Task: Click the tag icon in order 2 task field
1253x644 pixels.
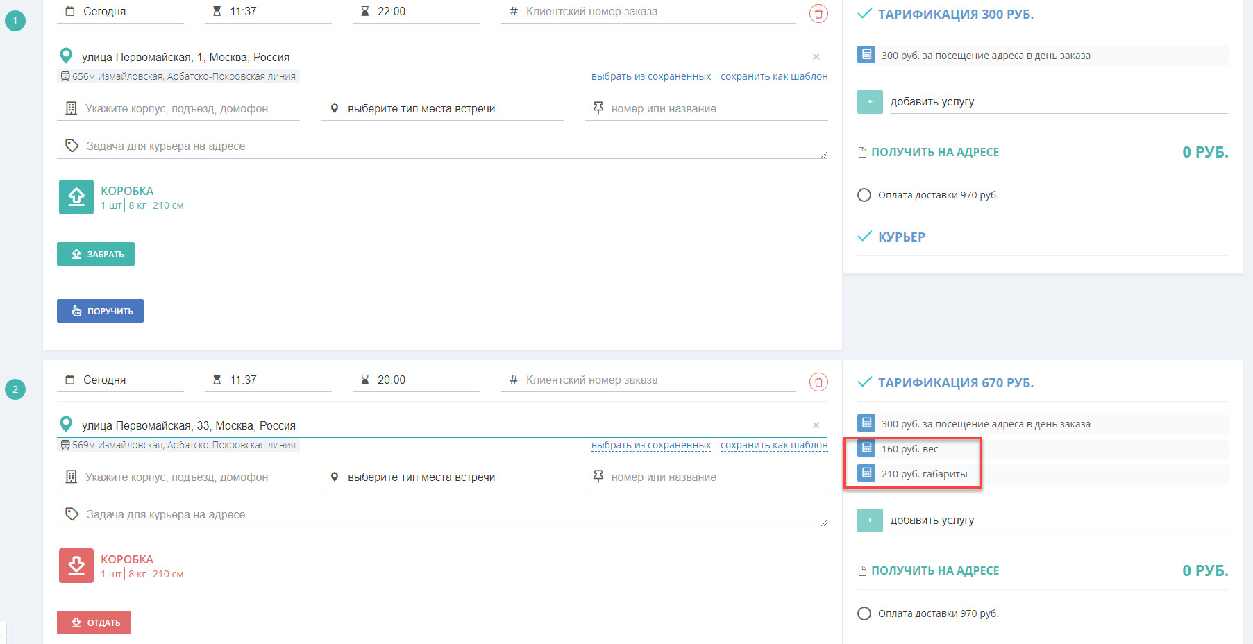Action: click(72, 514)
